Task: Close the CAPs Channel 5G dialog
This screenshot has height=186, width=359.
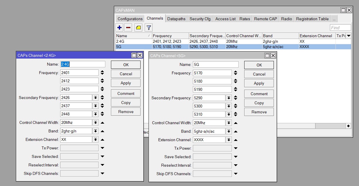Action: (273, 56)
